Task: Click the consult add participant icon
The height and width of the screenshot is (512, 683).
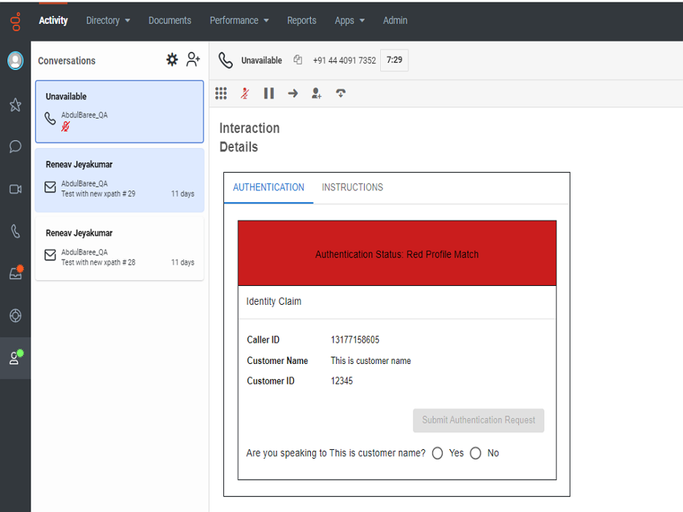Action: pos(317,93)
